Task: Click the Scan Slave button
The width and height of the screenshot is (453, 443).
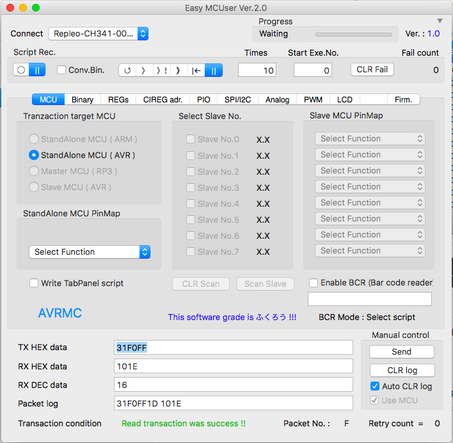Action: coord(266,284)
